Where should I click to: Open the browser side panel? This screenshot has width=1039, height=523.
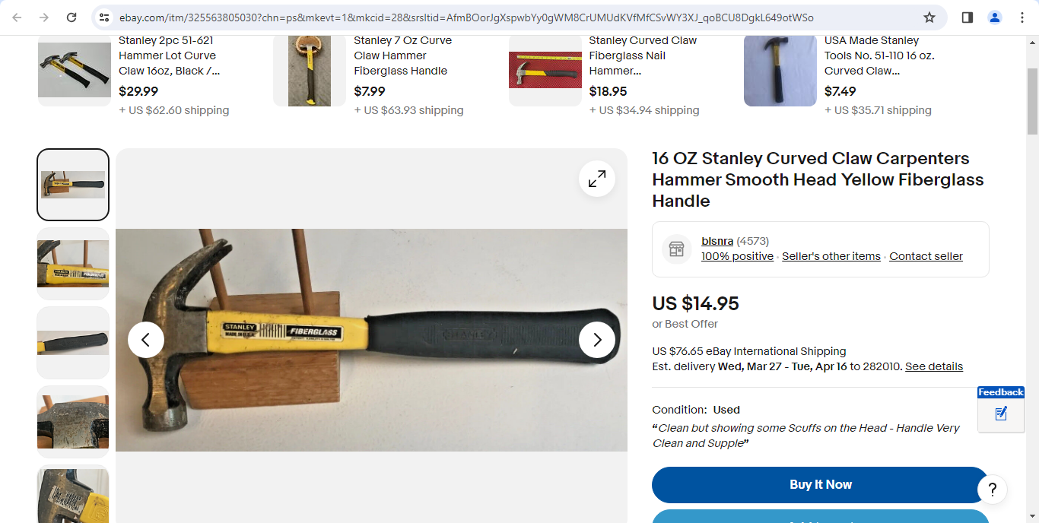(968, 17)
